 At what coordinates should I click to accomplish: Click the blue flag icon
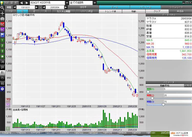point(2,35)
